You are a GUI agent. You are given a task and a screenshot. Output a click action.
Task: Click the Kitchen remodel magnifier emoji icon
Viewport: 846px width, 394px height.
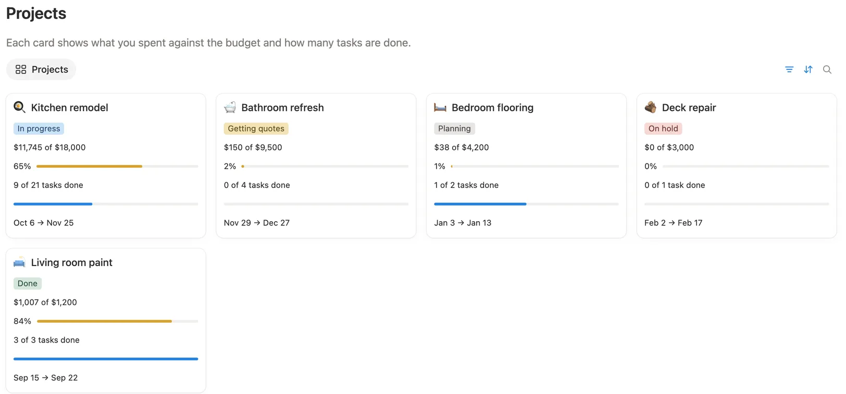19,107
